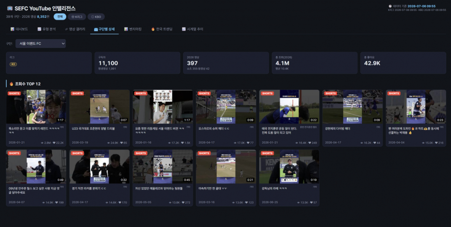
Task: Click the title 감독님의 라떼
Action: pyautogui.click(x=274, y=188)
